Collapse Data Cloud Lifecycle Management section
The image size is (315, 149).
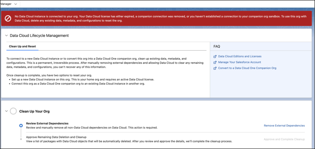coord(6,36)
